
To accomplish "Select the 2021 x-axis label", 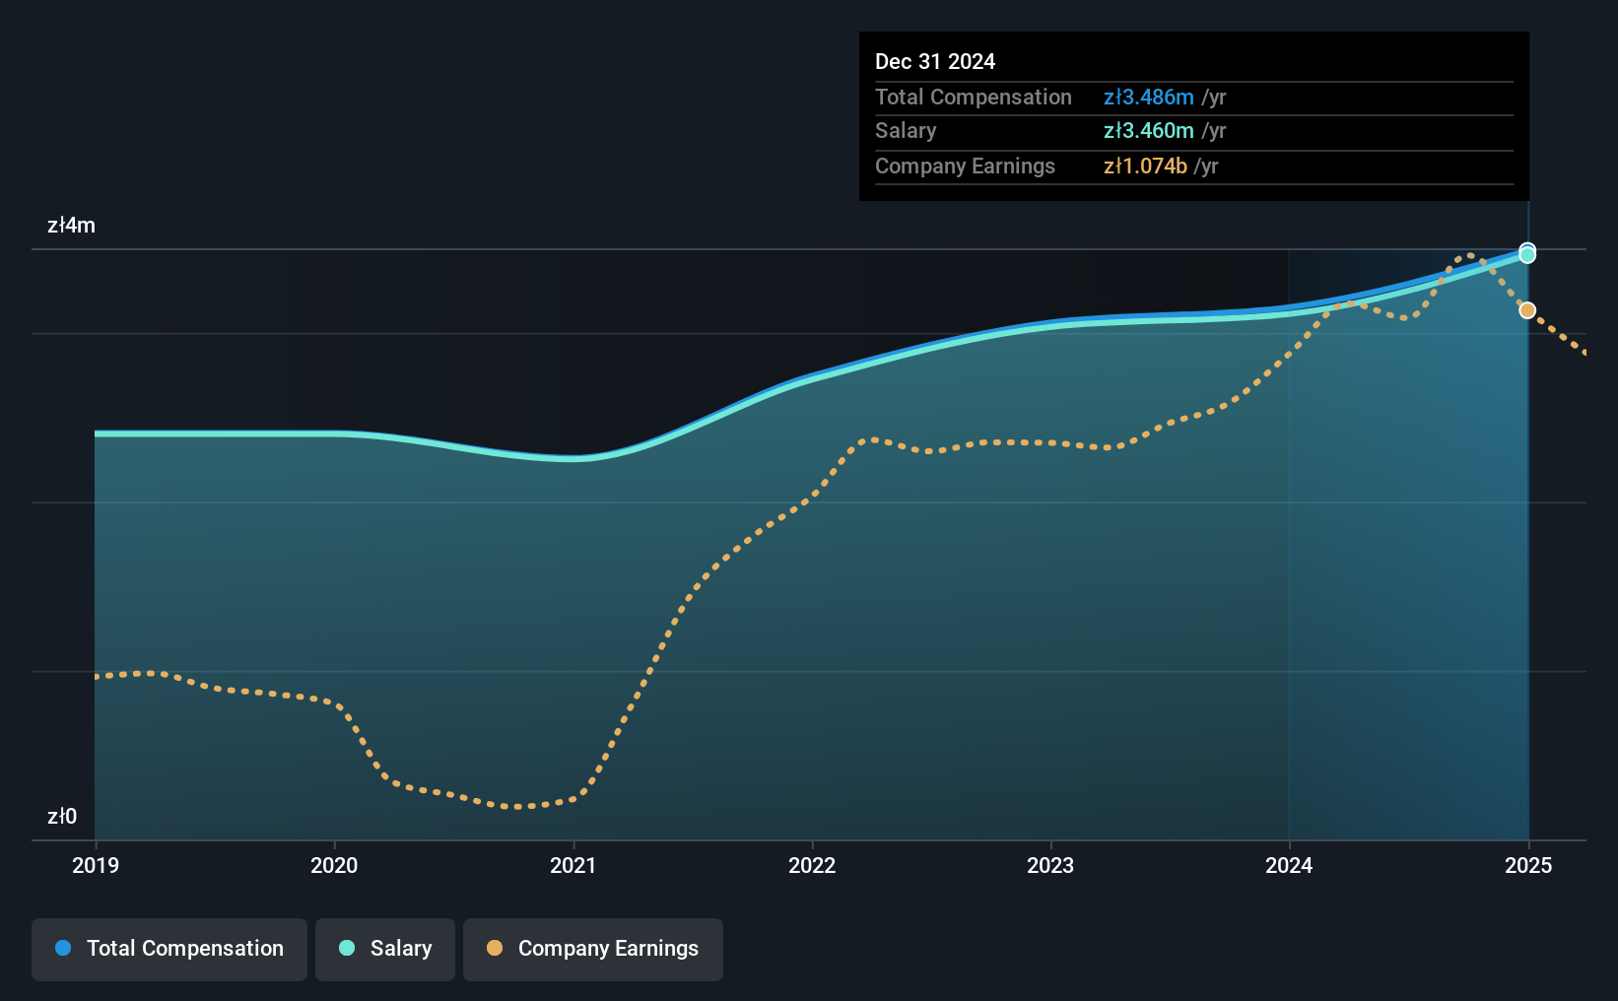I will point(573,865).
